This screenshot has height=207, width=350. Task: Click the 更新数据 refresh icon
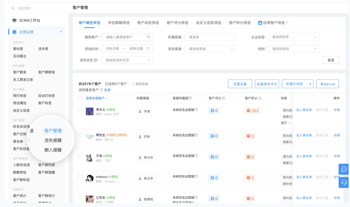pyautogui.click(x=133, y=84)
